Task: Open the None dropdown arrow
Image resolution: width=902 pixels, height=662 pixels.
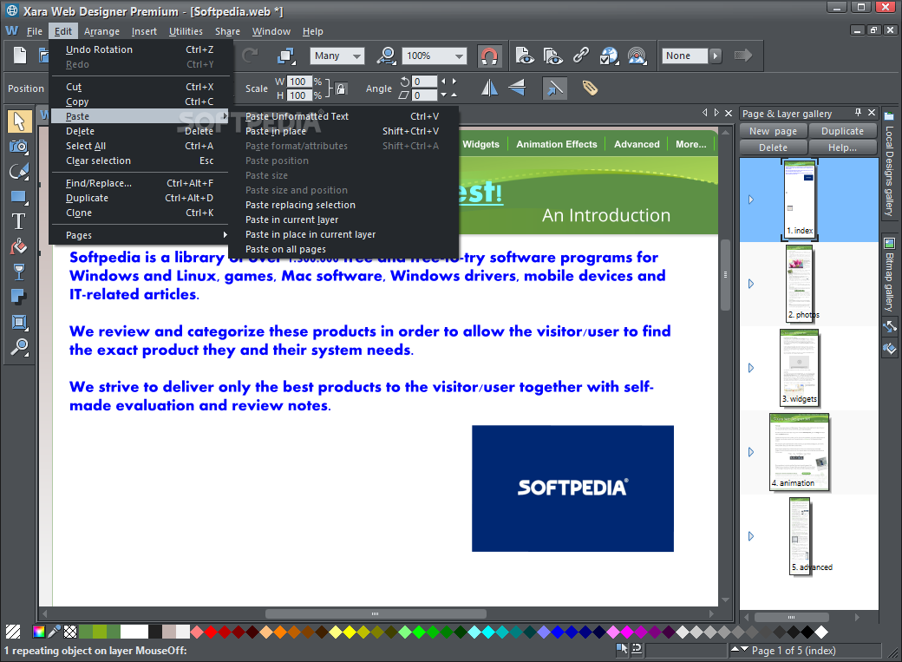Action: pos(715,56)
